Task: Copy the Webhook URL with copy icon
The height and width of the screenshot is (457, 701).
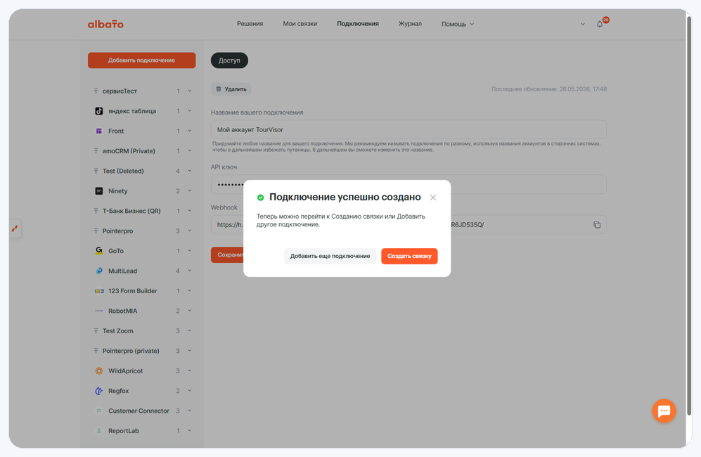Action: (597, 225)
